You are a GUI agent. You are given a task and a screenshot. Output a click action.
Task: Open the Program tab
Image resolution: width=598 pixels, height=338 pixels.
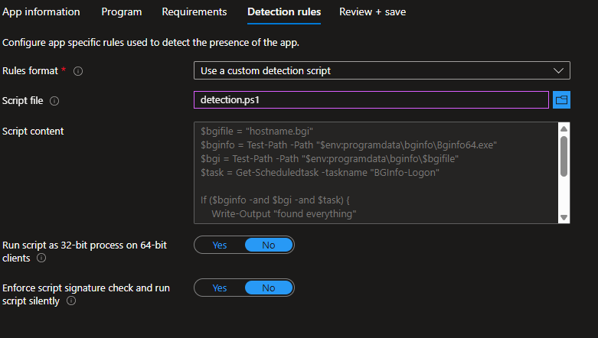(x=121, y=12)
